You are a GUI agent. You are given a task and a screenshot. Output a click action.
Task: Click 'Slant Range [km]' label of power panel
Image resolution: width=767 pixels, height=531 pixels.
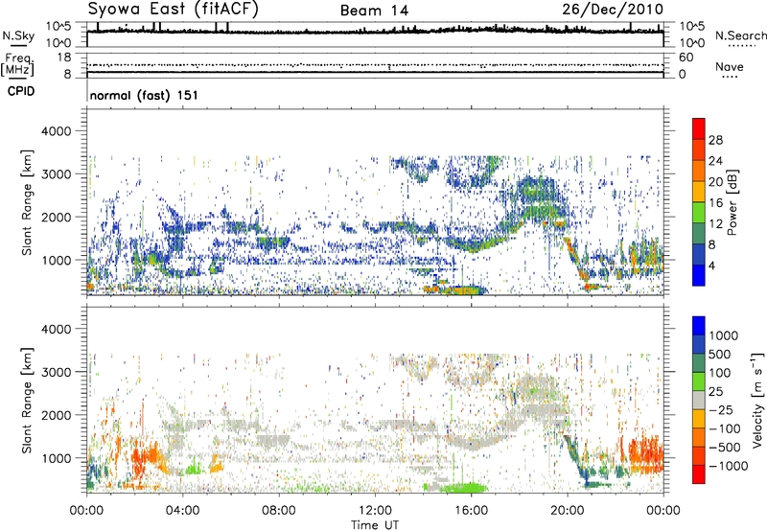[27, 202]
